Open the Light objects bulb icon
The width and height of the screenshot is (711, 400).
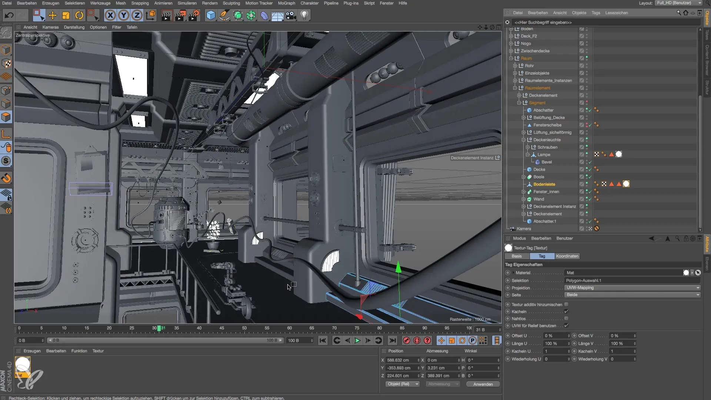coord(304,15)
